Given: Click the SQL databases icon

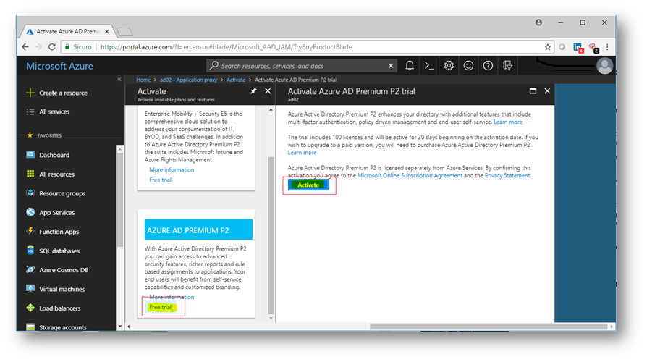Looking at the screenshot, I should [30, 251].
